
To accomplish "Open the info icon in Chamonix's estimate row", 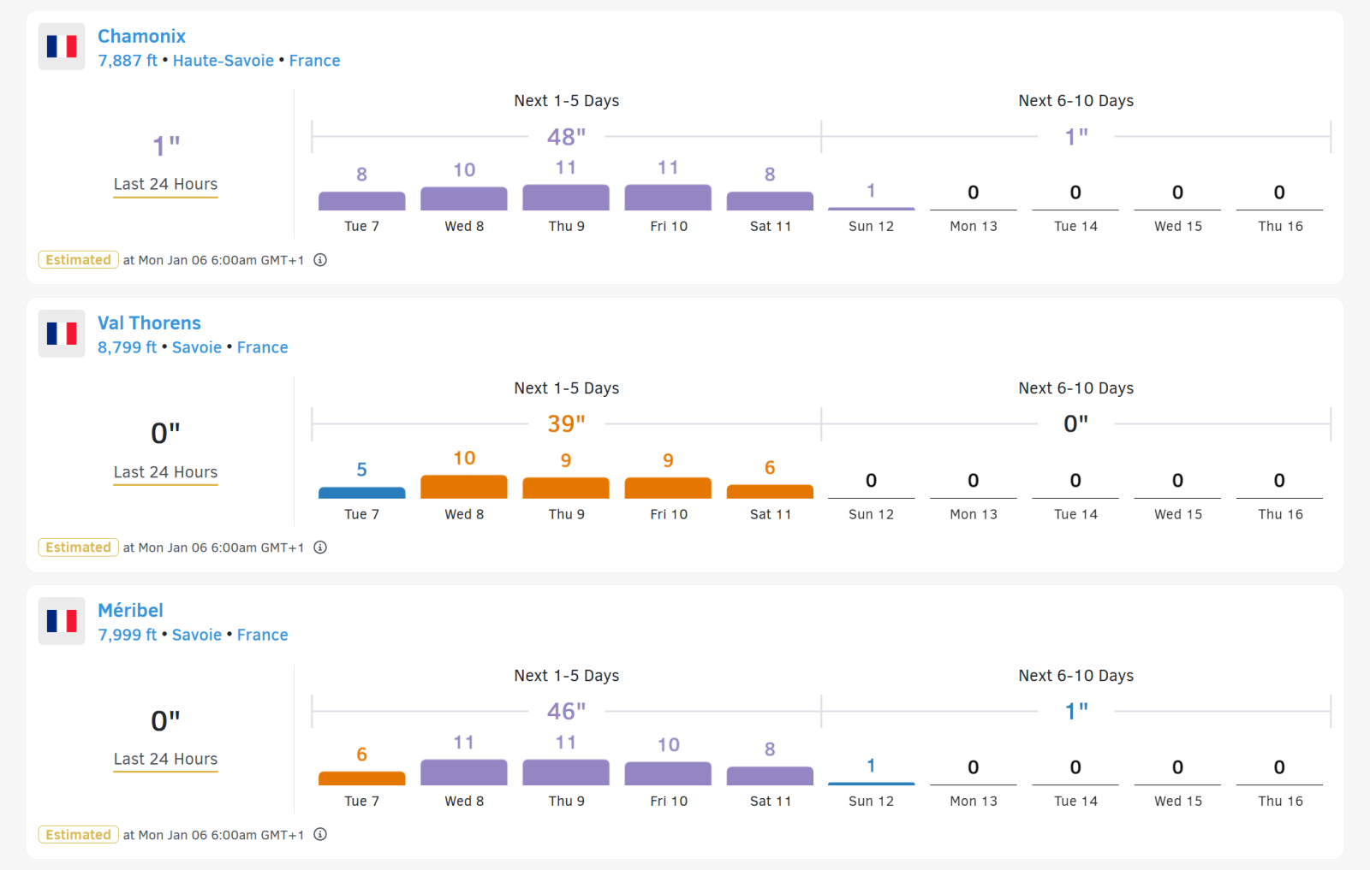I will pyautogui.click(x=320, y=260).
